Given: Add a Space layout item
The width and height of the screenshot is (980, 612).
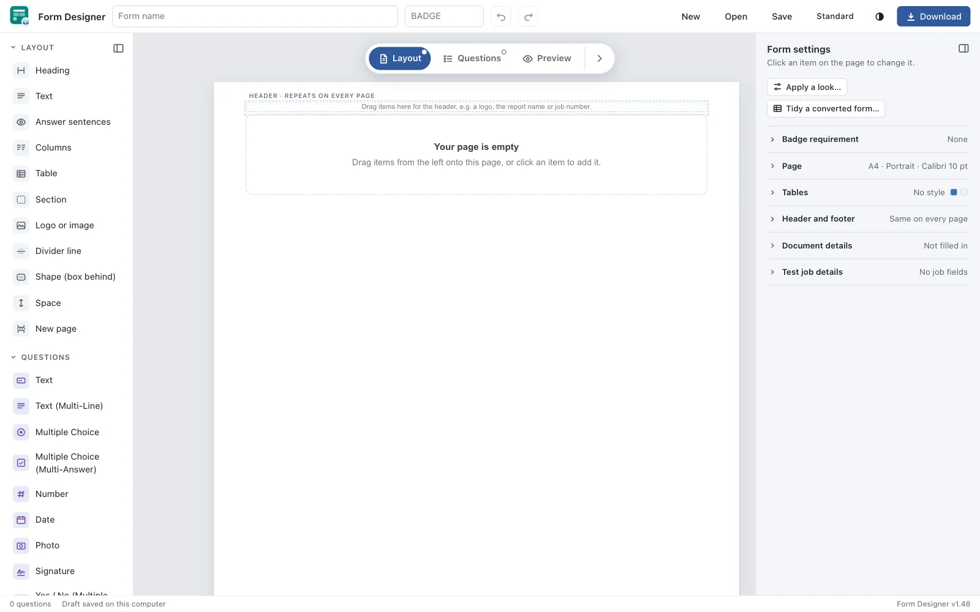Looking at the screenshot, I should [66, 303].
